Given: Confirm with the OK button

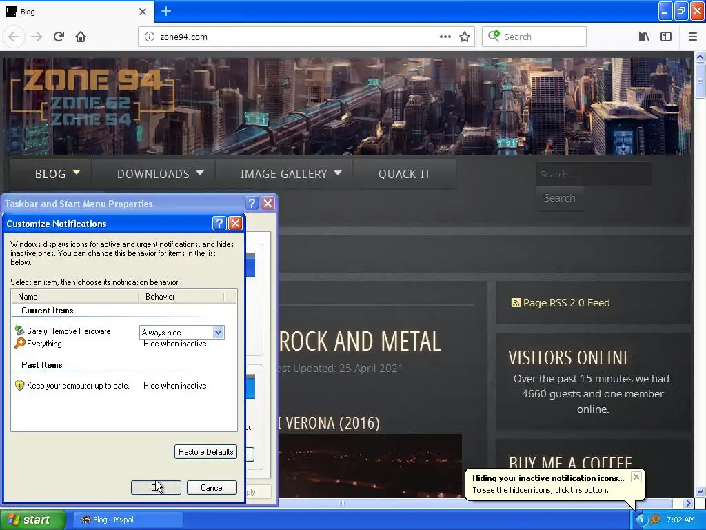Looking at the screenshot, I should coord(156,488).
